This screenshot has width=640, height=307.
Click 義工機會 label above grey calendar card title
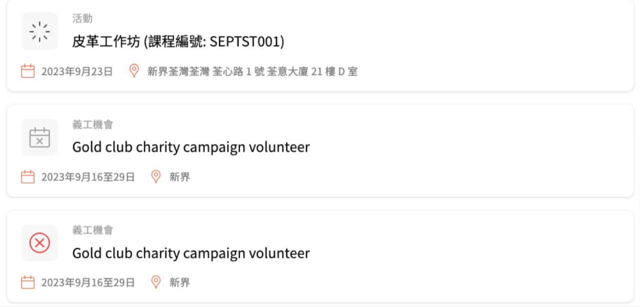[x=93, y=124]
